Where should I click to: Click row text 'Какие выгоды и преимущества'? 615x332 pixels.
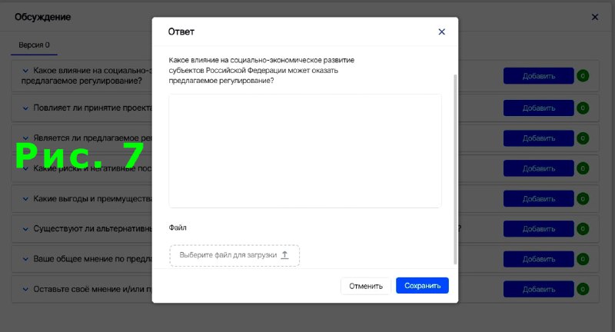pos(92,199)
